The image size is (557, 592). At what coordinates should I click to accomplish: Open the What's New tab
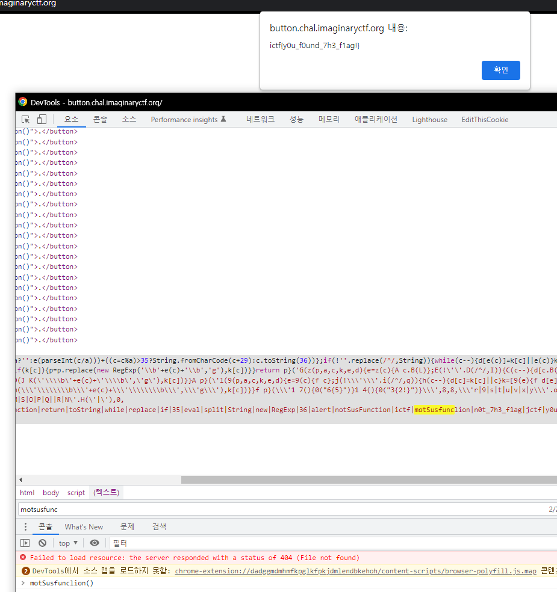[x=84, y=526]
